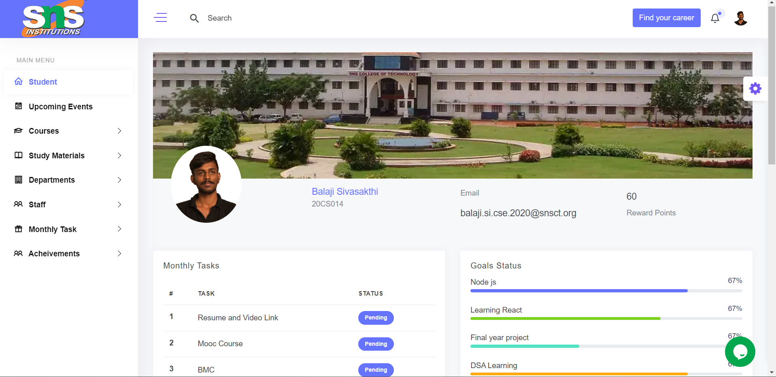Expand the Courses sidebar section
776x377 pixels.
pos(119,131)
